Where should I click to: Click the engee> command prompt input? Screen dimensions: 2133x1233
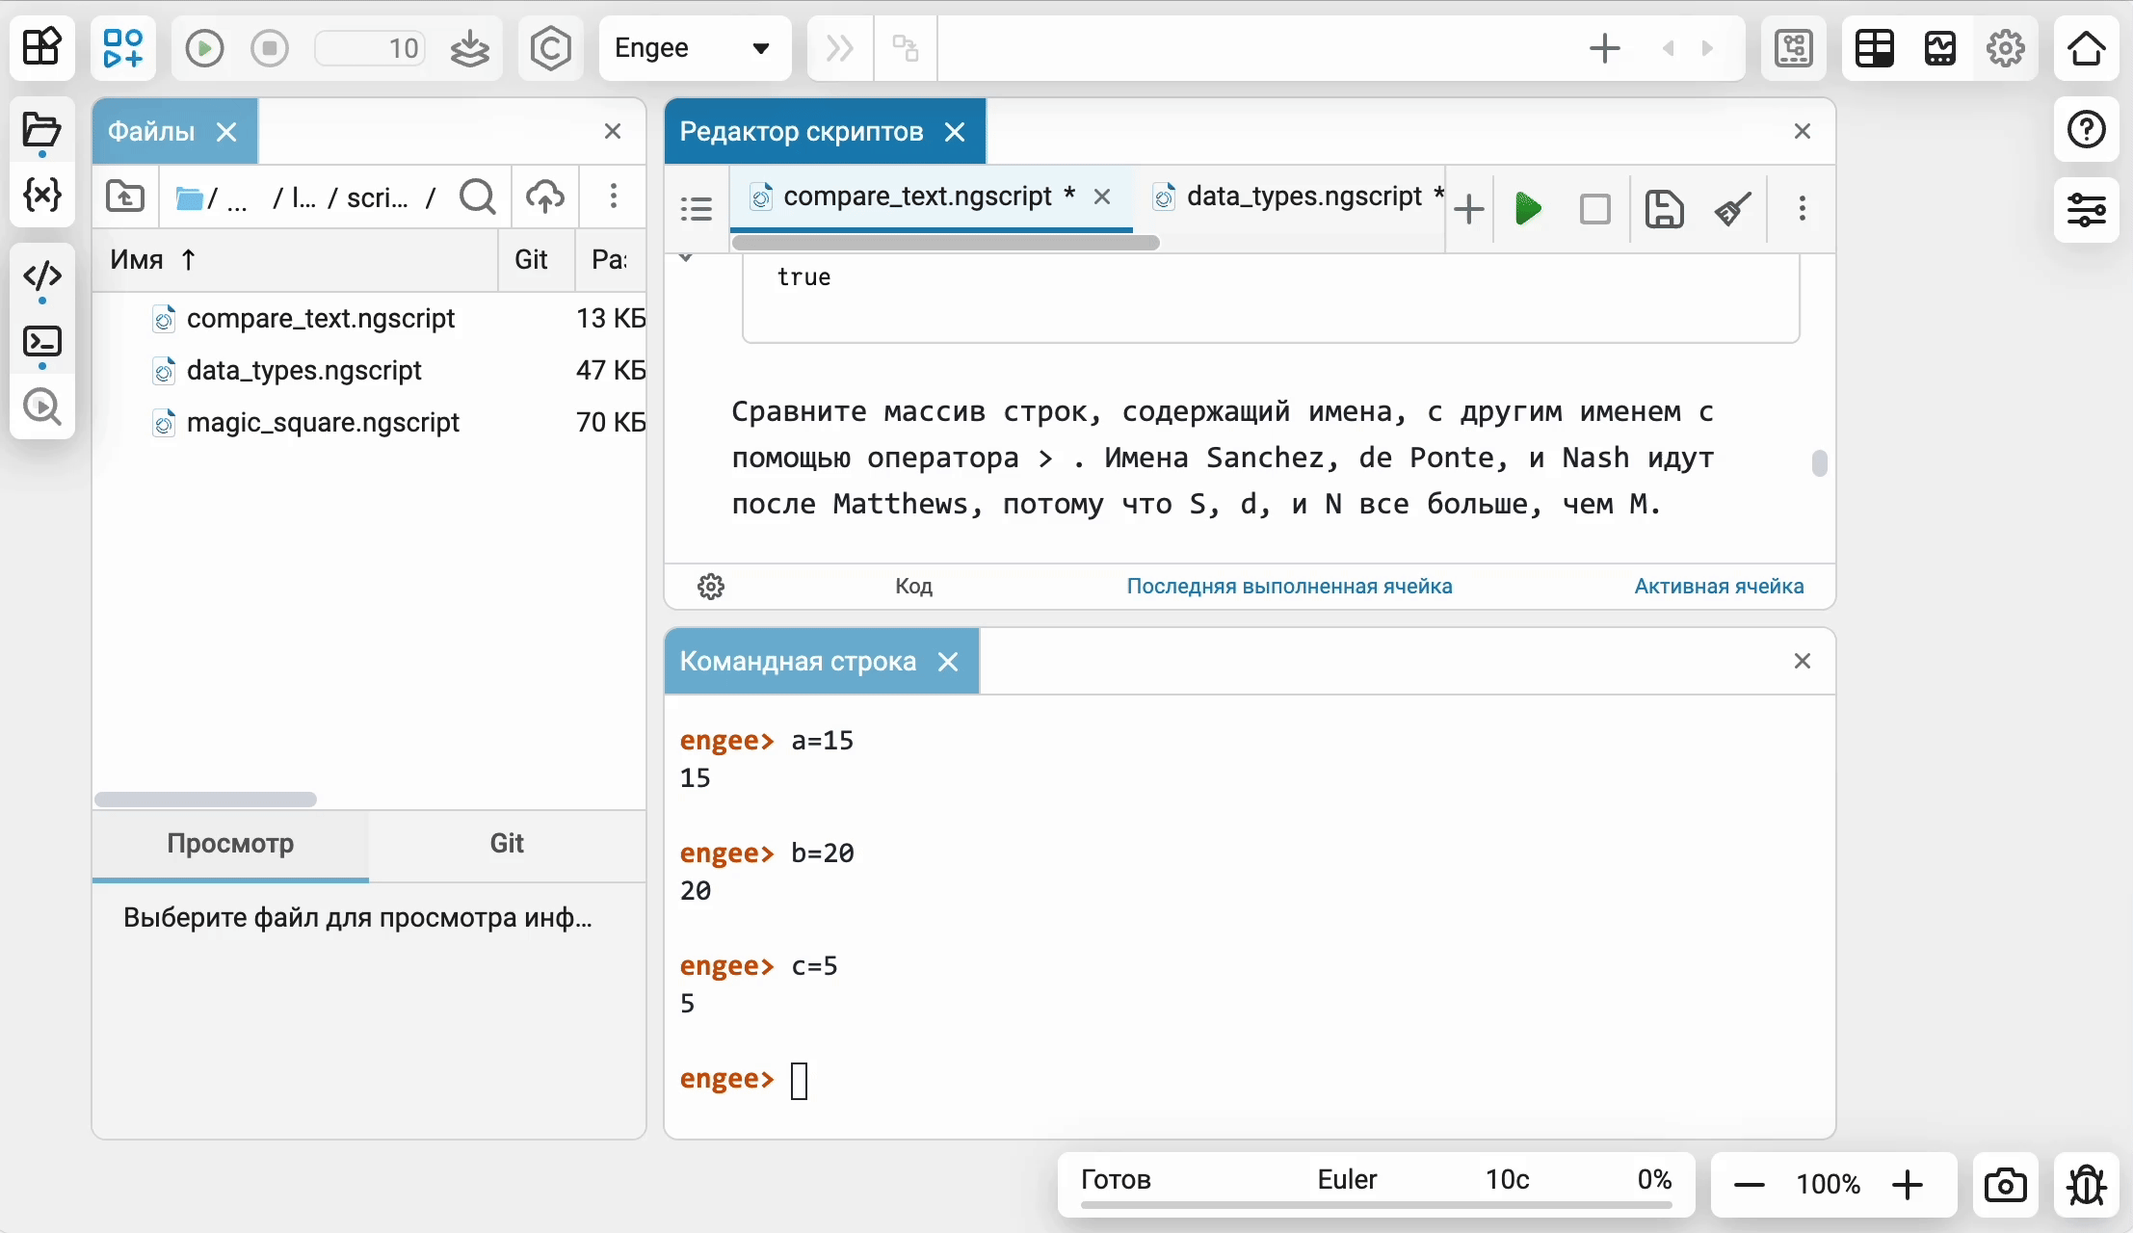point(800,1080)
